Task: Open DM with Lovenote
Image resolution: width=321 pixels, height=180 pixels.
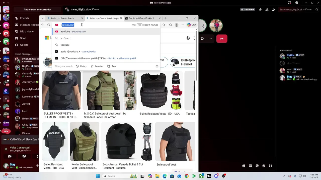Action: [26, 96]
